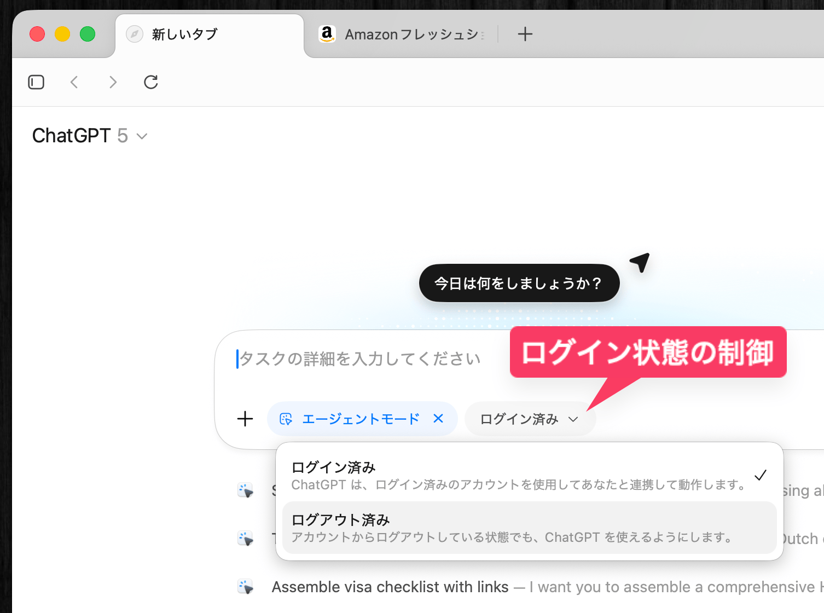Click the Amazon favicon on second tab

point(327,34)
